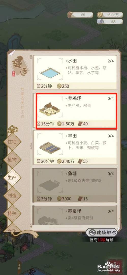The image size is (127, 275).
Task: Open the 文化 category tab
Action: [12, 228]
